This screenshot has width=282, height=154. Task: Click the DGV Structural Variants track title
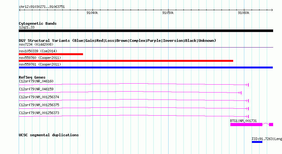(117, 41)
